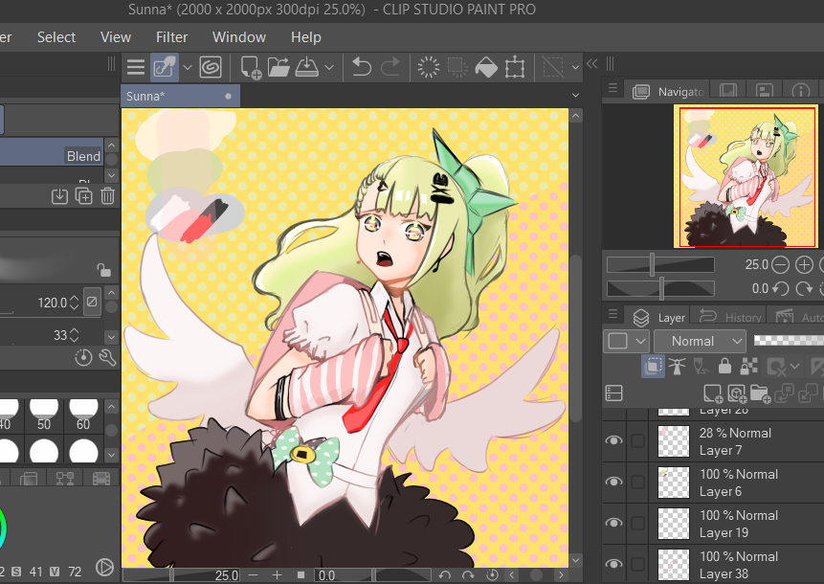Screen dimensions: 824x584
Task: Expand the Save dropdown arrow in command bar
Action: point(329,67)
